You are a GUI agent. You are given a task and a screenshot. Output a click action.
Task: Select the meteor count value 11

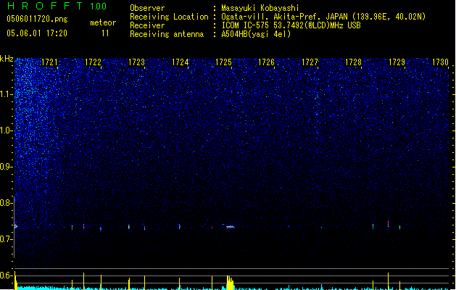click(105, 33)
